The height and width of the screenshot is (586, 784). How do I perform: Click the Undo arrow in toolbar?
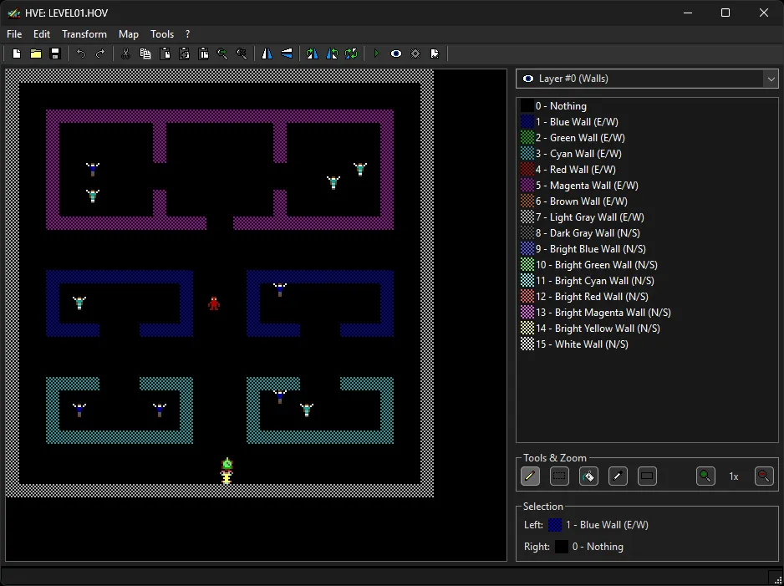tap(81, 54)
